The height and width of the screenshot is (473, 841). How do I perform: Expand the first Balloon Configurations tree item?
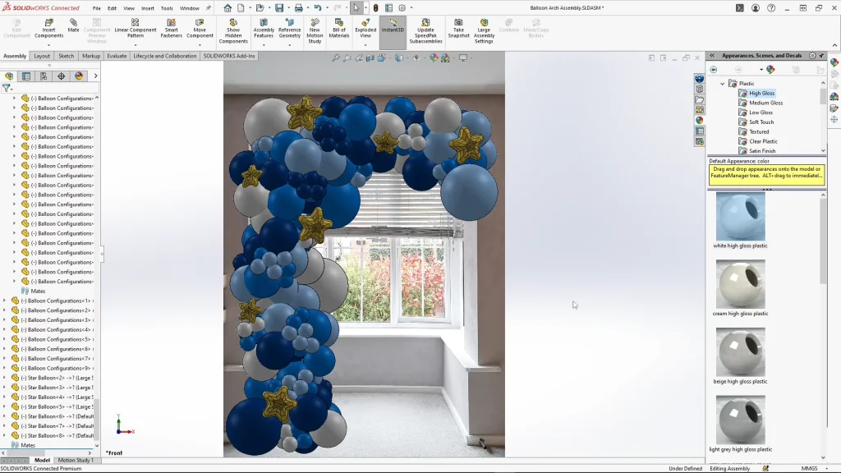14,98
